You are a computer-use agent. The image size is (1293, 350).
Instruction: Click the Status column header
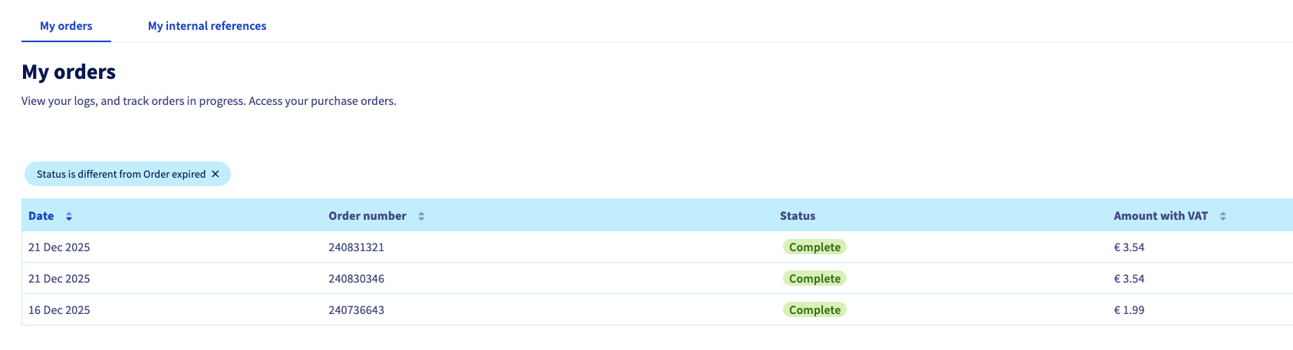[798, 216]
